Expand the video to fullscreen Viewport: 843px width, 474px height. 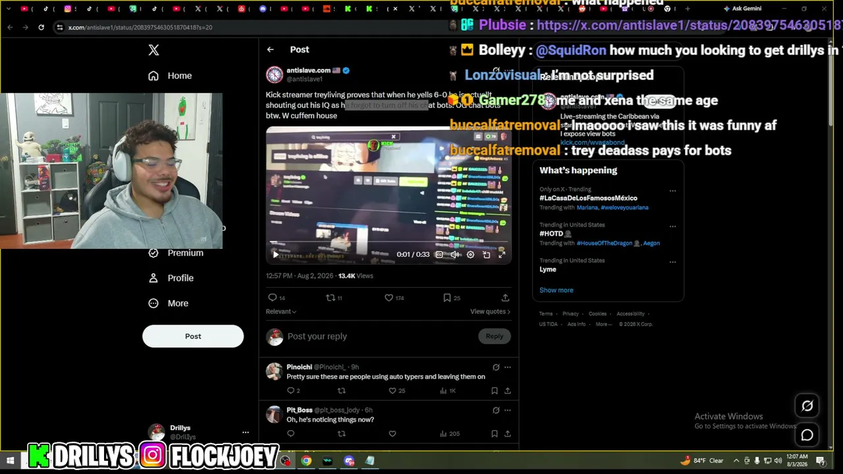click(501, 255)
